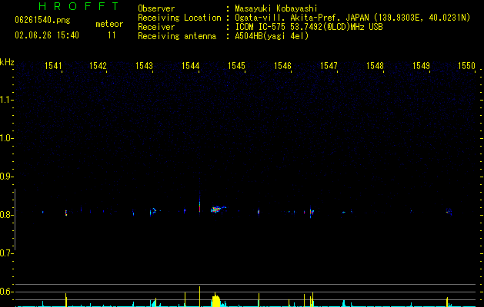Click the 1541 time axis marker
This screenshot has height=307, width=484.
53,66
